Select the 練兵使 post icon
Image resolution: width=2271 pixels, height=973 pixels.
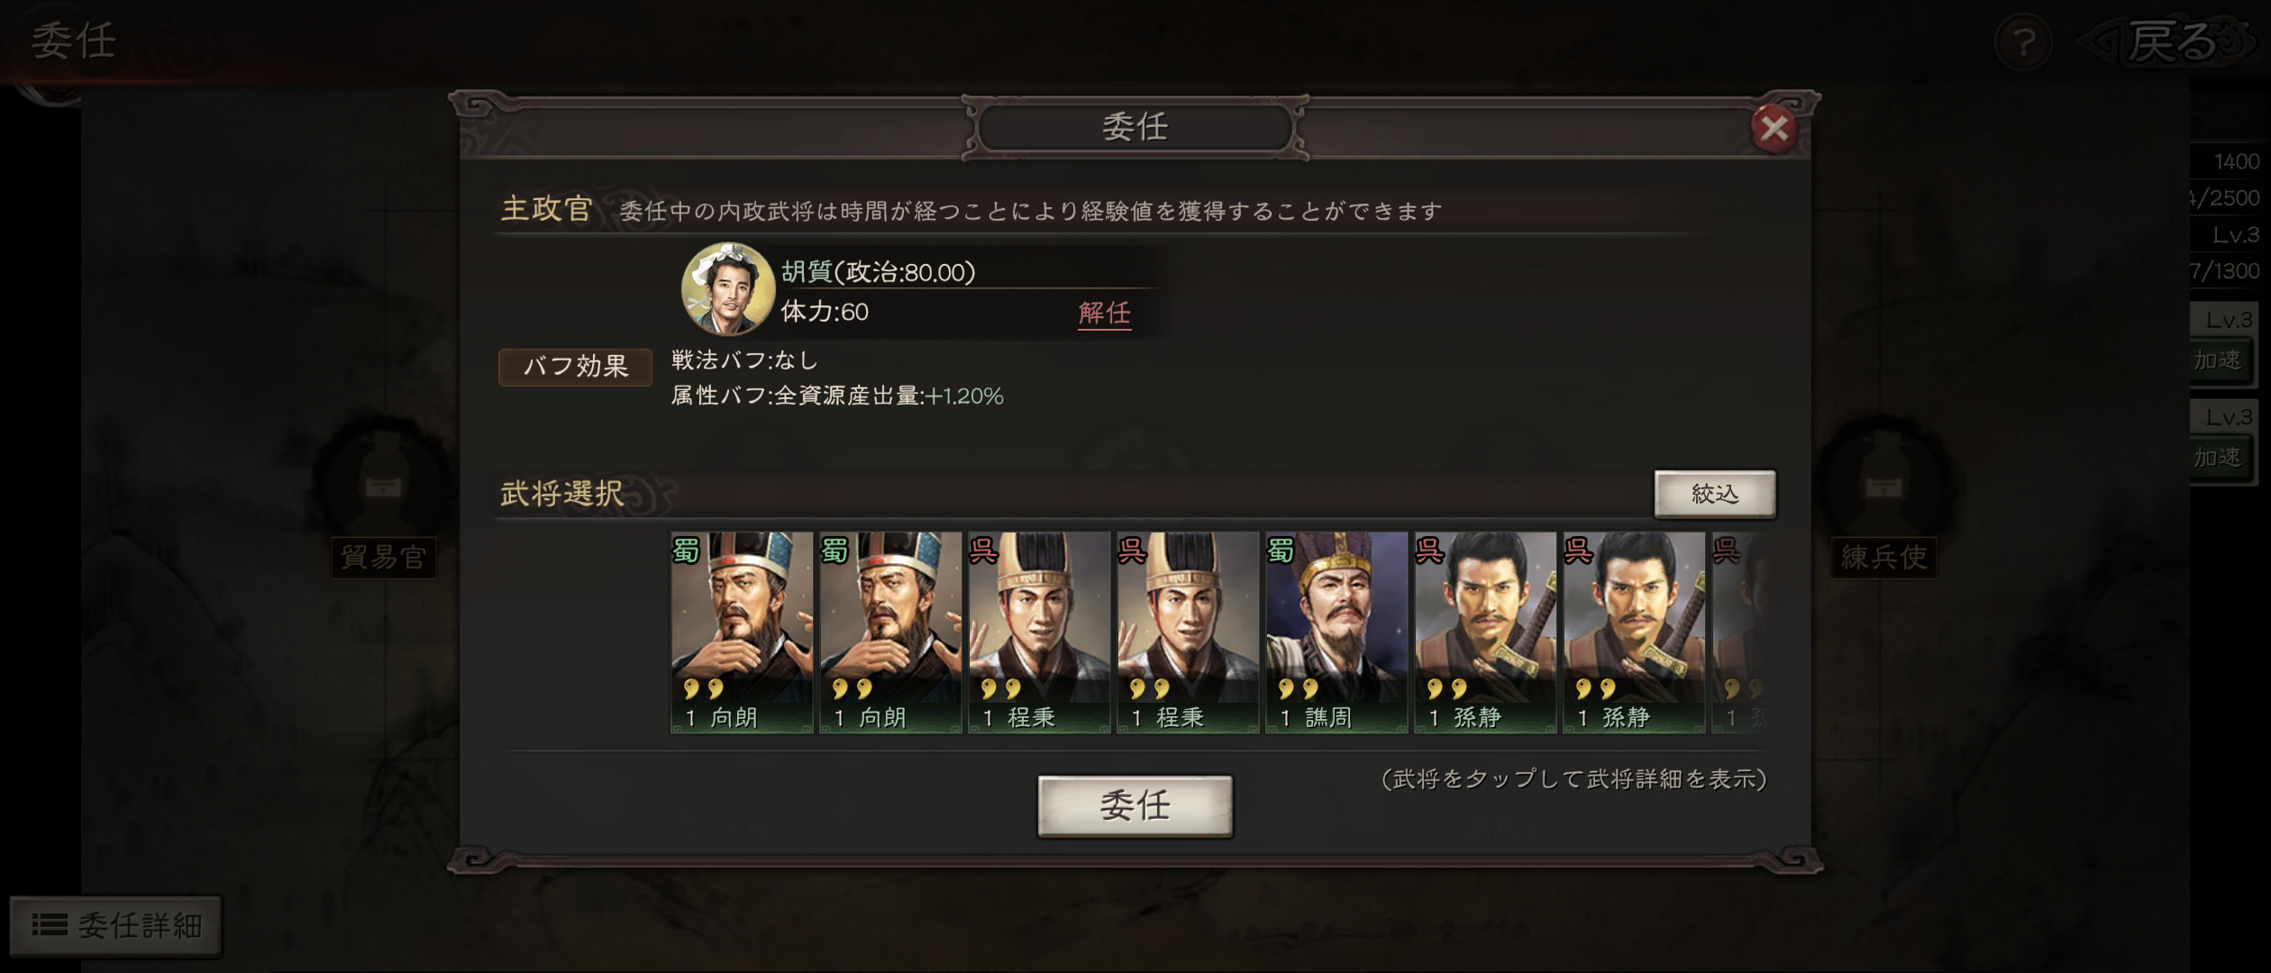click(1883, 497)
